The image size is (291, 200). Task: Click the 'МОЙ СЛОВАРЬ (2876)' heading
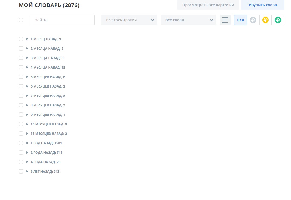click(x=49, y=5)
